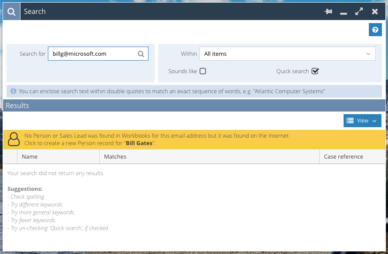
Task: Click the Search window magnifier icon in title bar
Action: [x=11, y=11]
